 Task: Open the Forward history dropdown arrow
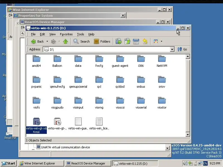point(59,41)
